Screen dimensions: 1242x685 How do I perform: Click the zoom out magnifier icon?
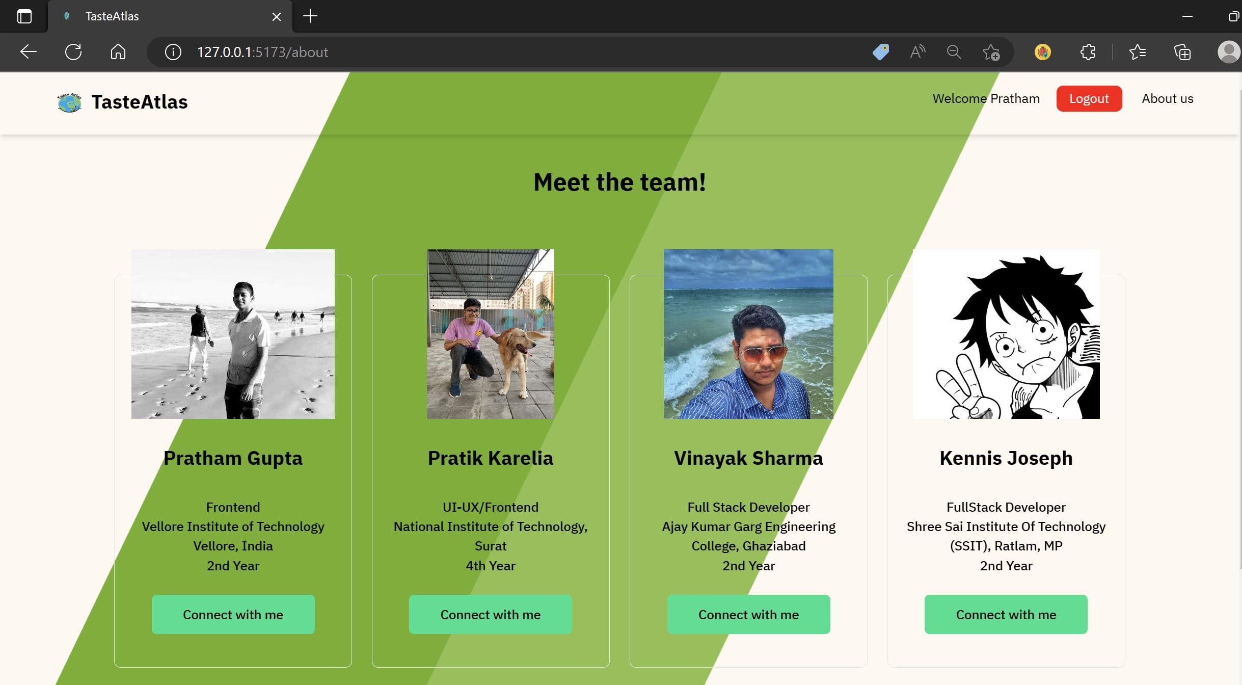[954, 52]
